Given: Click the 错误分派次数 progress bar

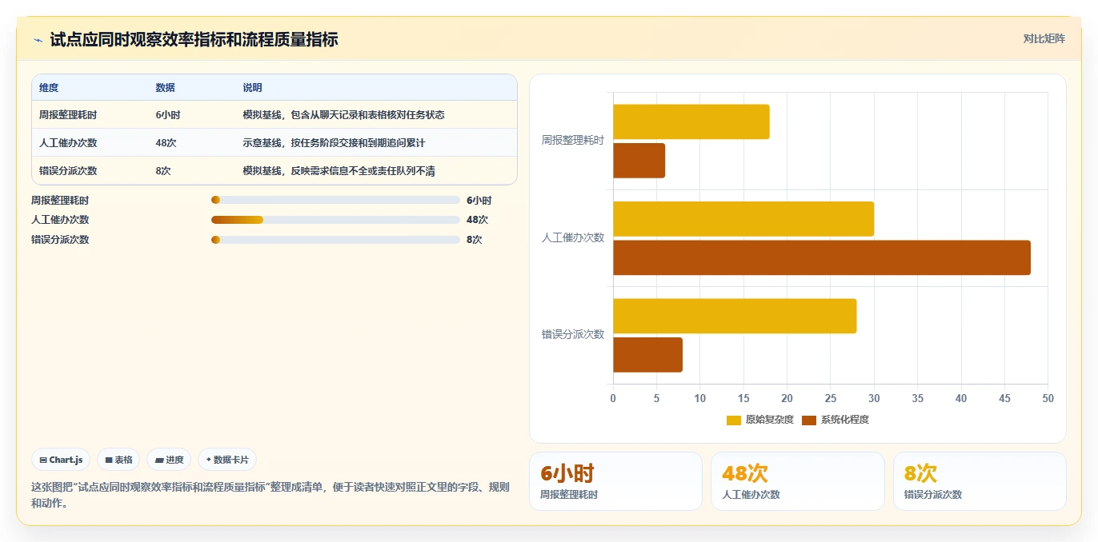Looking at the screenshot, I should [x=335, y=240].
